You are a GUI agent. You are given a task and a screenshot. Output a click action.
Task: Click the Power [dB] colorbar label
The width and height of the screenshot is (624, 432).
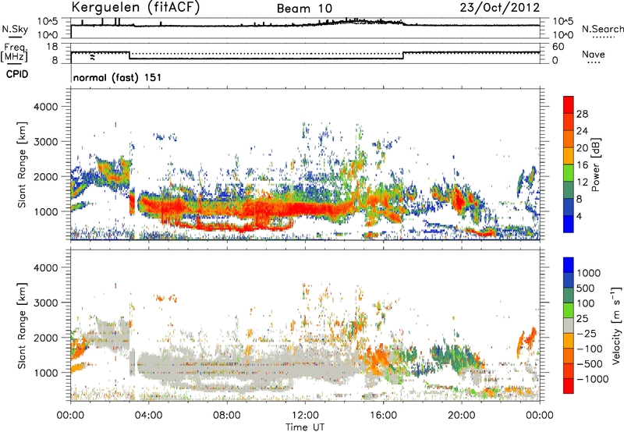[595, 165]
